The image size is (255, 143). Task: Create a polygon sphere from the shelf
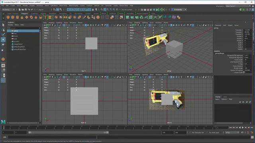tap(8, 17)
